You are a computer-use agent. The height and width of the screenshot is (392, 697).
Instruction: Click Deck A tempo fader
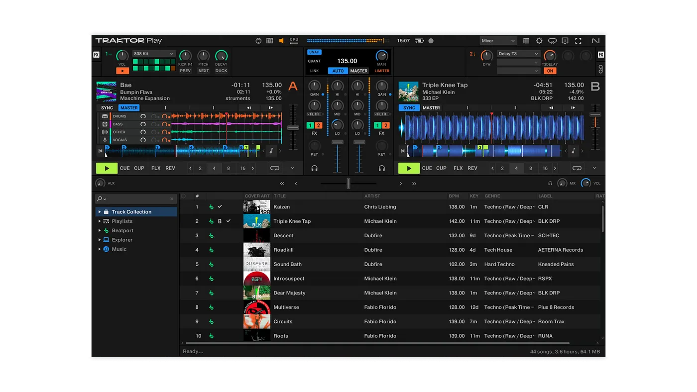point(293,128)
